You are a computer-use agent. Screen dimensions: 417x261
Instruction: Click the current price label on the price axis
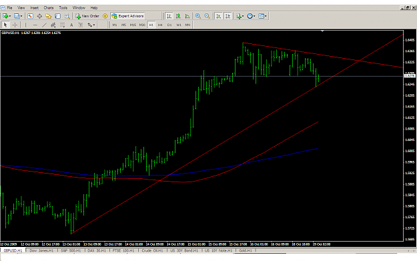410,76
